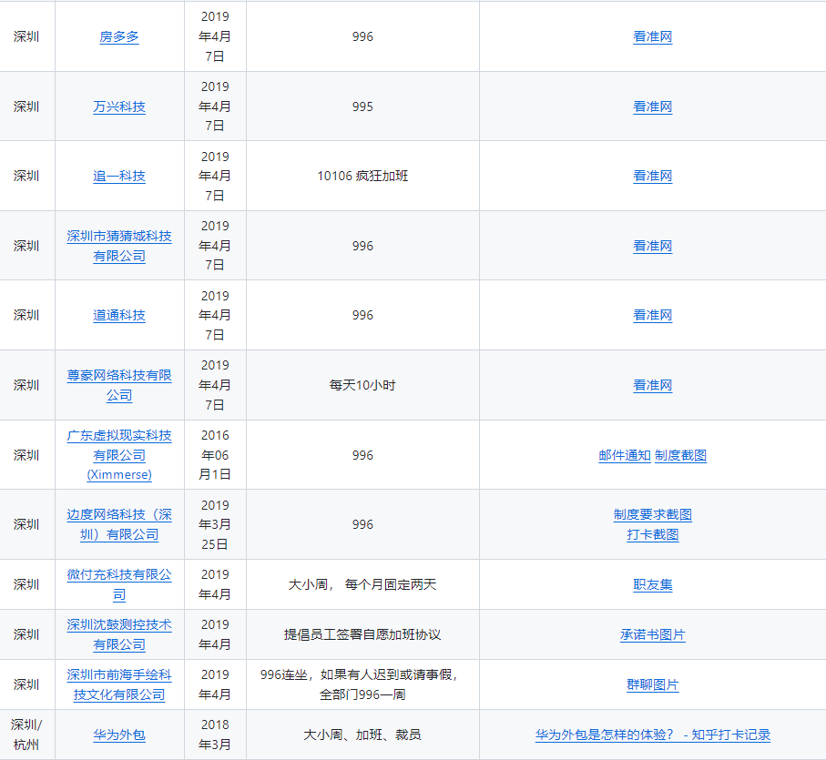Click the 深圳 city cell in 房多多 row
The height and width of the screenshot is (760, 826).
pyautogui.click(x=27, y=36)
